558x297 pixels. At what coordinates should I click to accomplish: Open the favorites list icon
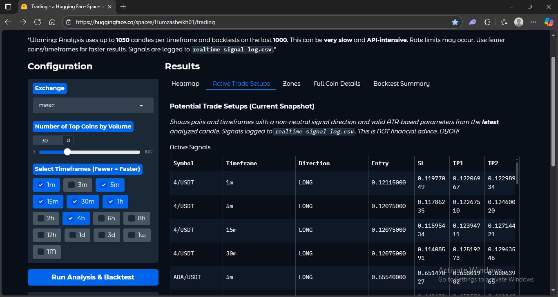point(504,22)
